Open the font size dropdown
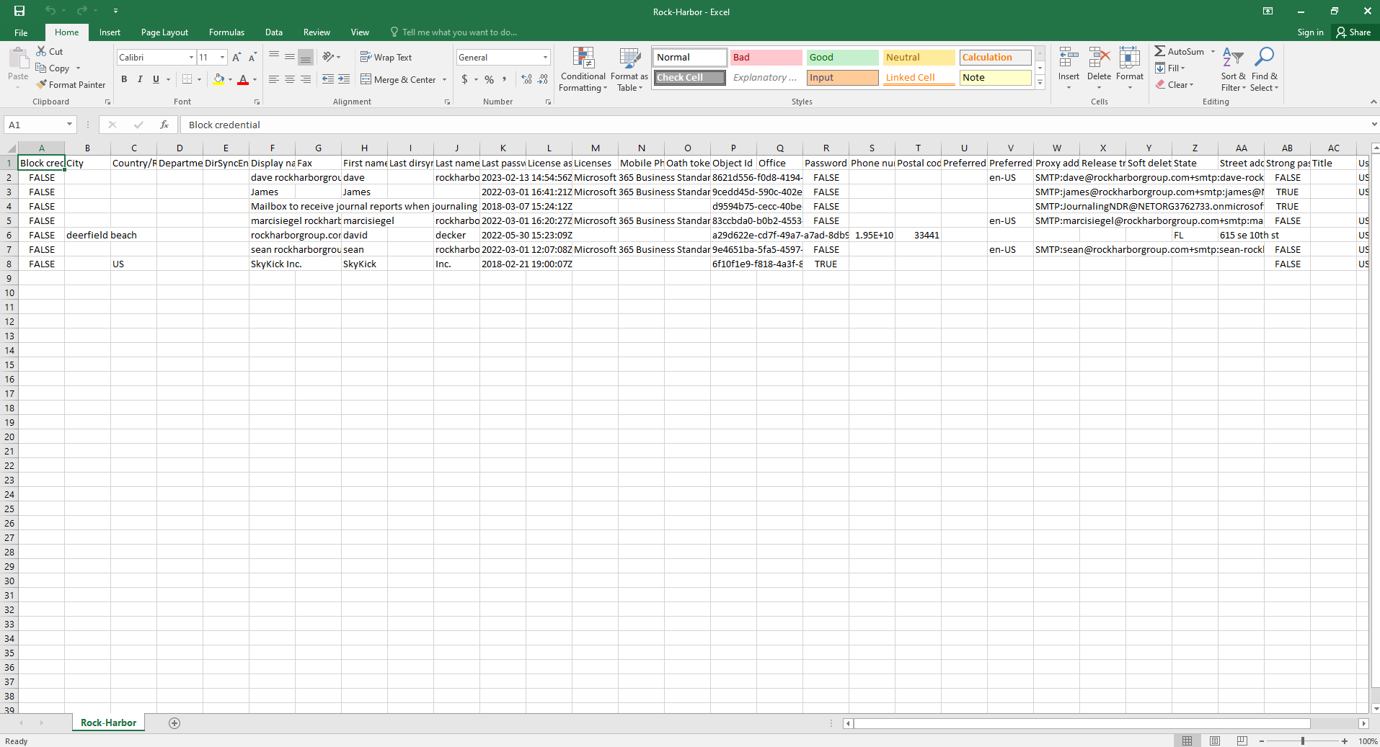 tap(222, 57)
